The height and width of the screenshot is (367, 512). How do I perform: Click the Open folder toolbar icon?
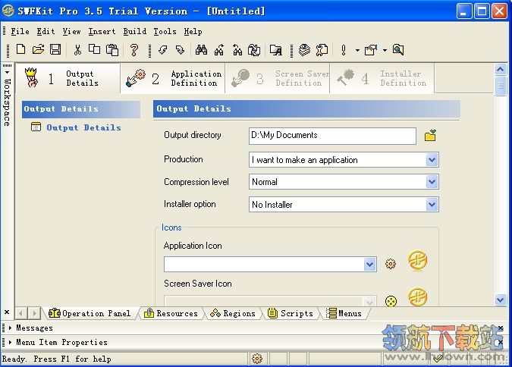38,49
